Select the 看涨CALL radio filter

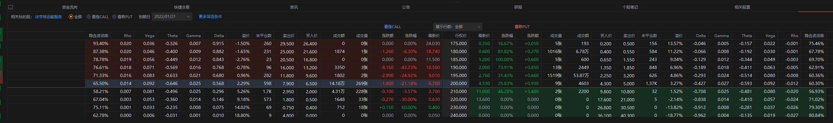98,17
